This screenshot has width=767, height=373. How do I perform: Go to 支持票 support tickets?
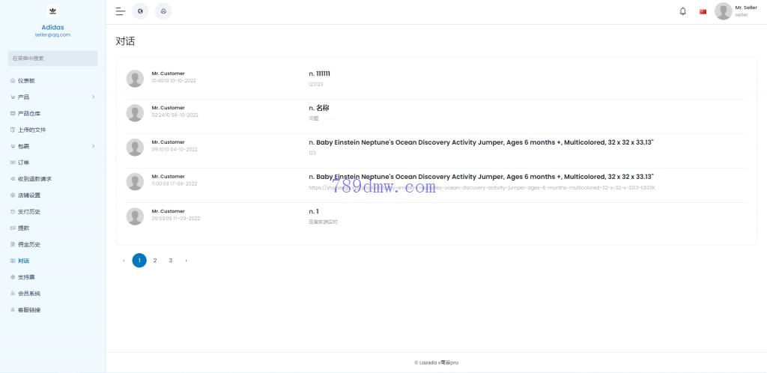pyautogui.click(x=26, y=277)
